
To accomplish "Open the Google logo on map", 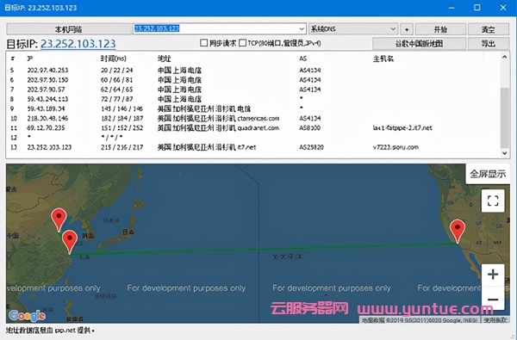I will pyautogui.click(x=27, y=316).
